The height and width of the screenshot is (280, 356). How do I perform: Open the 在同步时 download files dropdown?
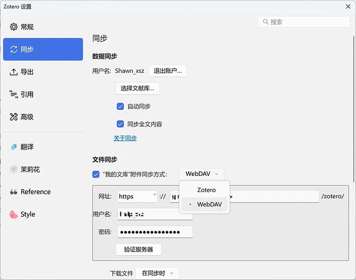(157, 273)
